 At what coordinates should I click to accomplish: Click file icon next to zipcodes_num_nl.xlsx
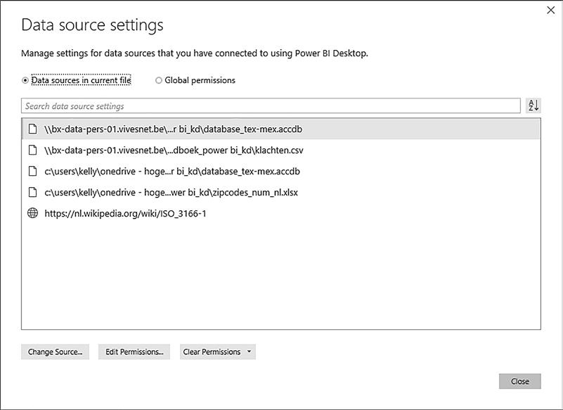32,193
